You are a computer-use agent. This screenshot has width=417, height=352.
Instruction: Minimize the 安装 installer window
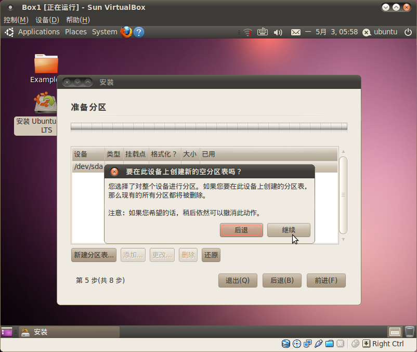coord(77,83)
